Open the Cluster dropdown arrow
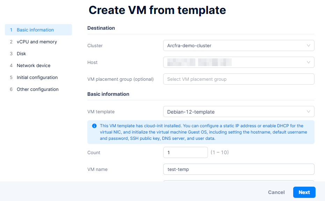Image resolution: width=325 pixels, height=201 pixels. [309, 45]
